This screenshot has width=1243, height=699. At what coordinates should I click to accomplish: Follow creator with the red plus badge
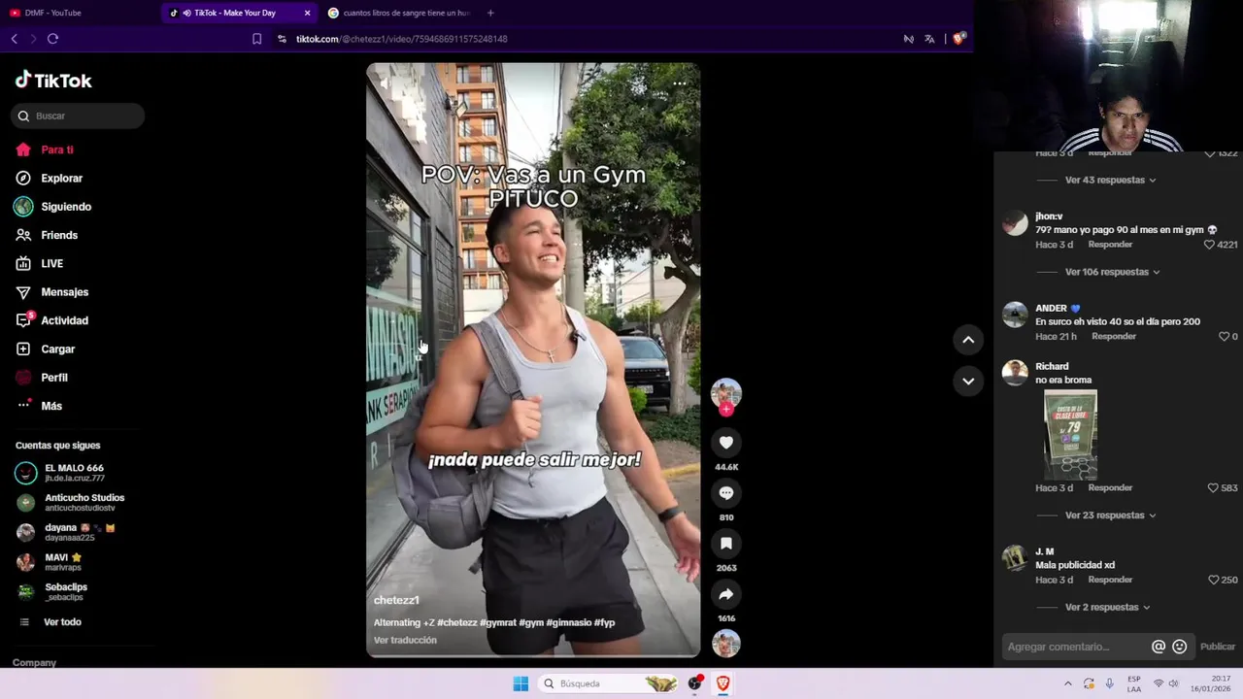click(725, 410)
